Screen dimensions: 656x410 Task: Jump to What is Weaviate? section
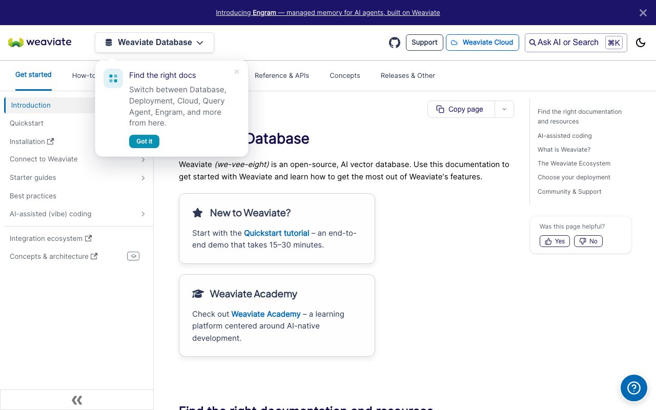(x=564, y=150)
